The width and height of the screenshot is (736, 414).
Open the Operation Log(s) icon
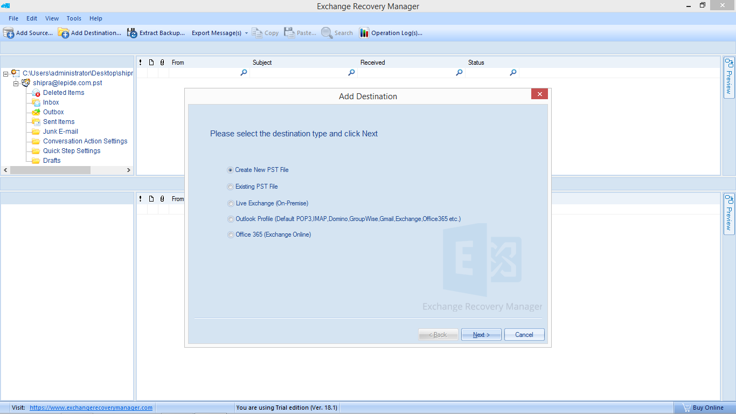pyautogui.click(x=364, y=33)
